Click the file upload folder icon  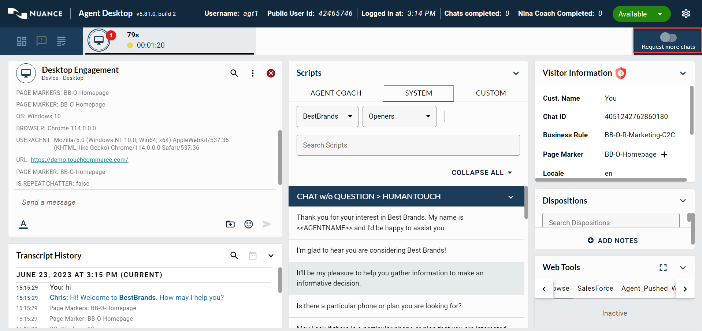coord(230,224)
